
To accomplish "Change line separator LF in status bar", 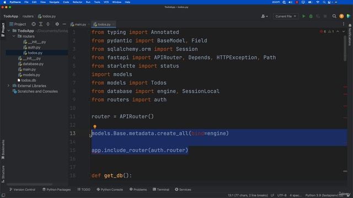I will coord(272,195).
